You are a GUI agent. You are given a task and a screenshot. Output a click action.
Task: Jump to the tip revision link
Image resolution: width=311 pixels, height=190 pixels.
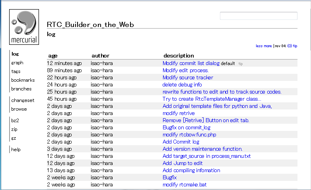(x=295, y=46)
